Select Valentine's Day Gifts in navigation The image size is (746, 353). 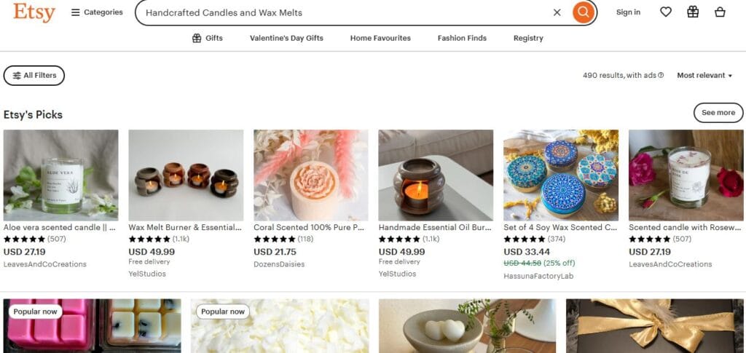(286, 38)
